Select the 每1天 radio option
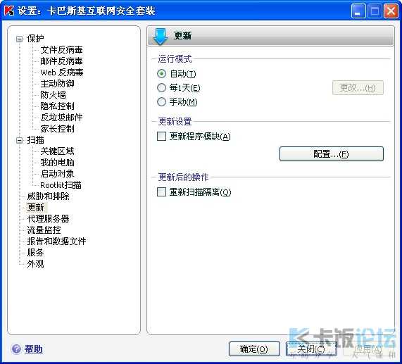The height and width of the screenshot is (364, 402). tap(161, 88)
